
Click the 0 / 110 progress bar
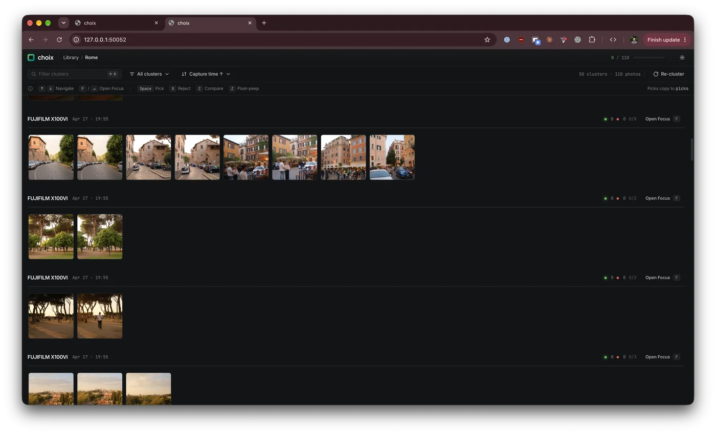649,58
